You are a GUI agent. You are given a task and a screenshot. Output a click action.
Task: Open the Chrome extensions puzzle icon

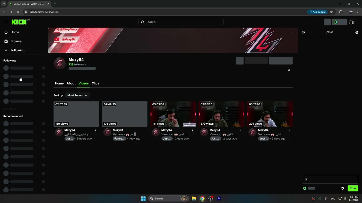(x=341, y=12)
